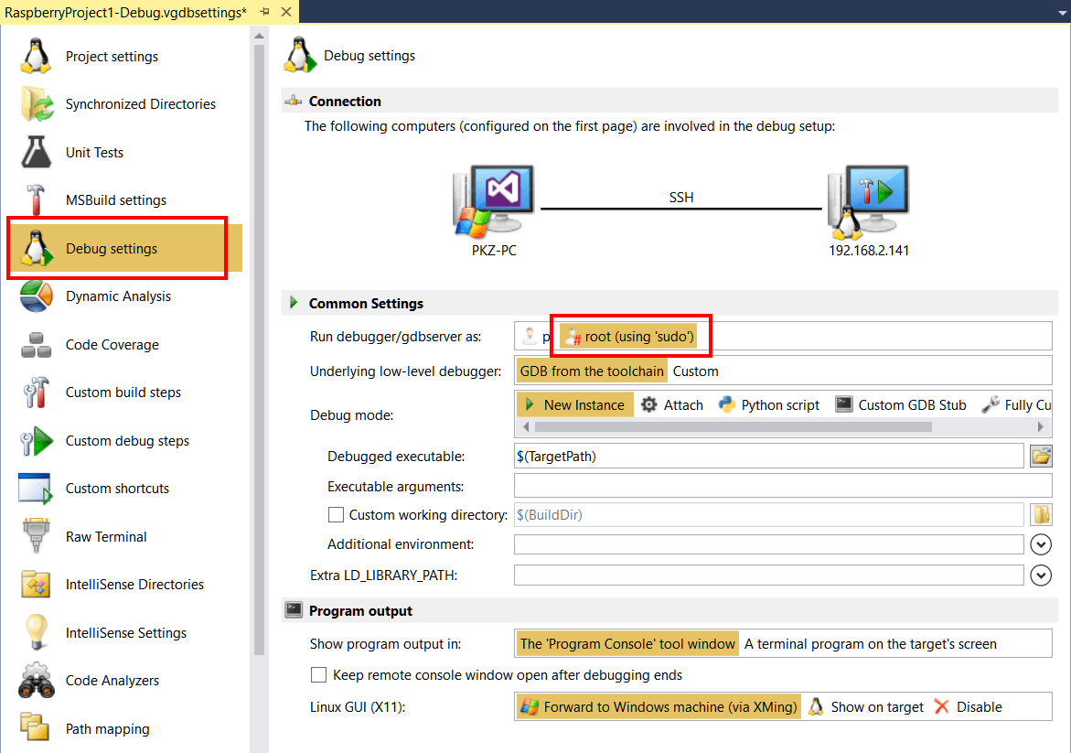
Task: Click the Path mapping folders icon
Action: point(35,727)
